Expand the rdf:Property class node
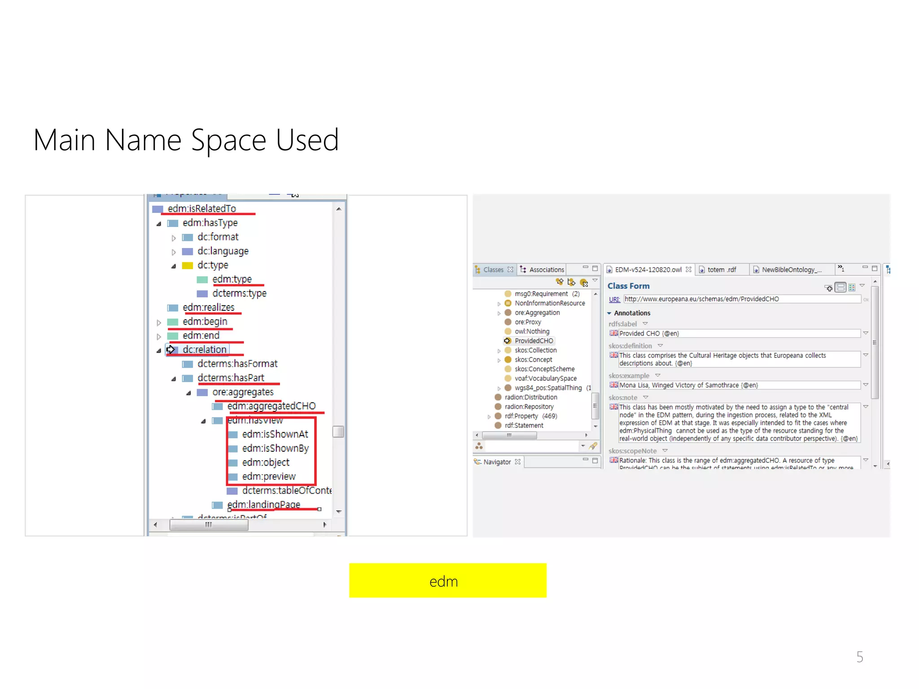 tap(489, 416)
